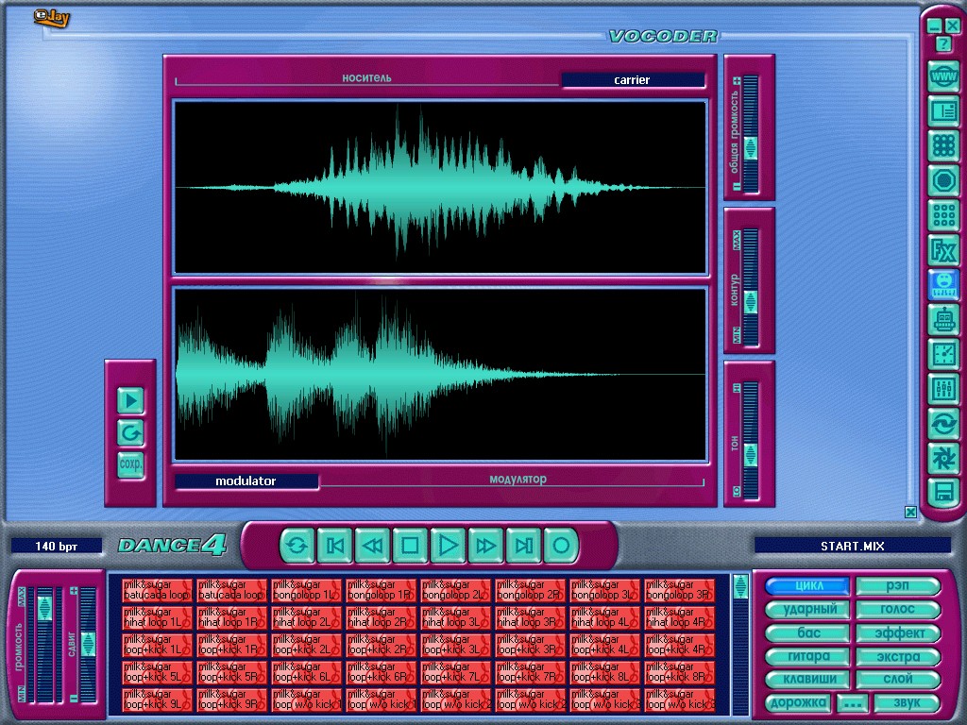Viewport: 967px width, 725px height.
Task: Select the 'цикл' sample category
Action: pyautogui.click(x=807, y=586)
